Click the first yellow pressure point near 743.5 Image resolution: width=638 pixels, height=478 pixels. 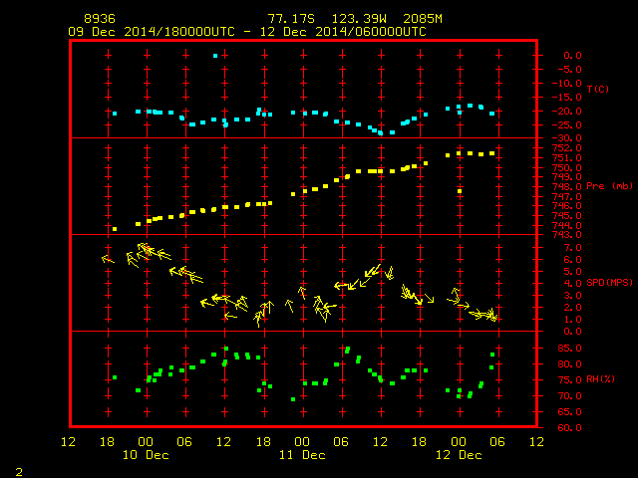(115, 229)
